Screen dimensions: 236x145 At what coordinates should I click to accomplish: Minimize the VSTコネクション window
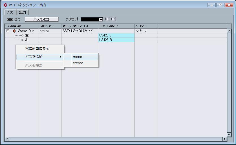tap(211, 5)
